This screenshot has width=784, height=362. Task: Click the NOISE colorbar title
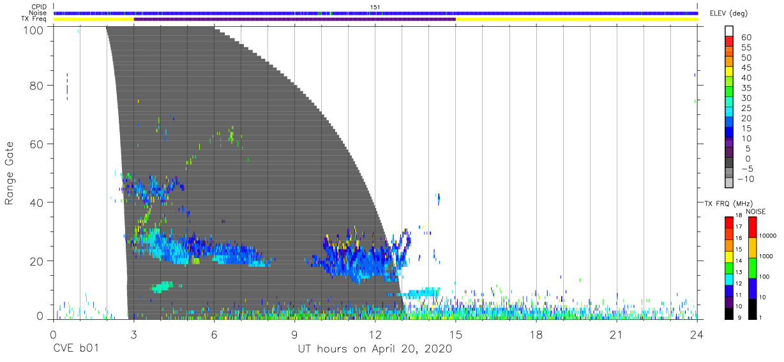pyautogui.click(x=757, y=211)
